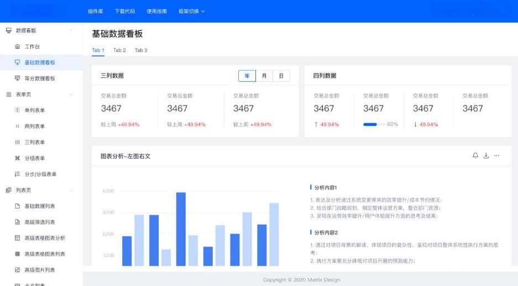Select the 日 time range option

click(x=281, y=76)
